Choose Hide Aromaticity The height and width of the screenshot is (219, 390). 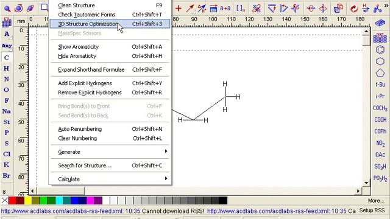tap(110, 56)
